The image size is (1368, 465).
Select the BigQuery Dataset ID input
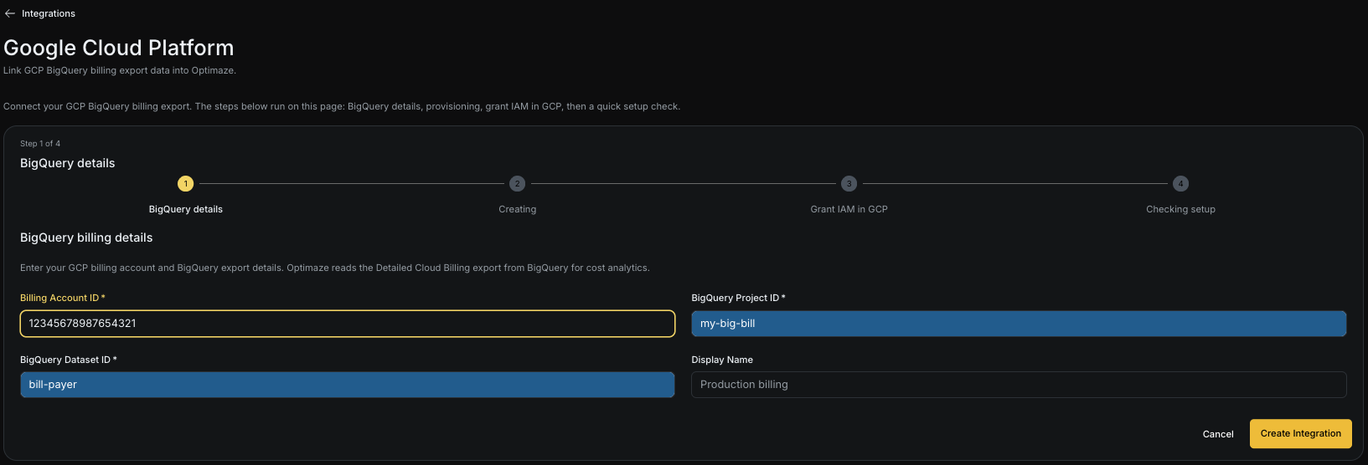point(348,385)
